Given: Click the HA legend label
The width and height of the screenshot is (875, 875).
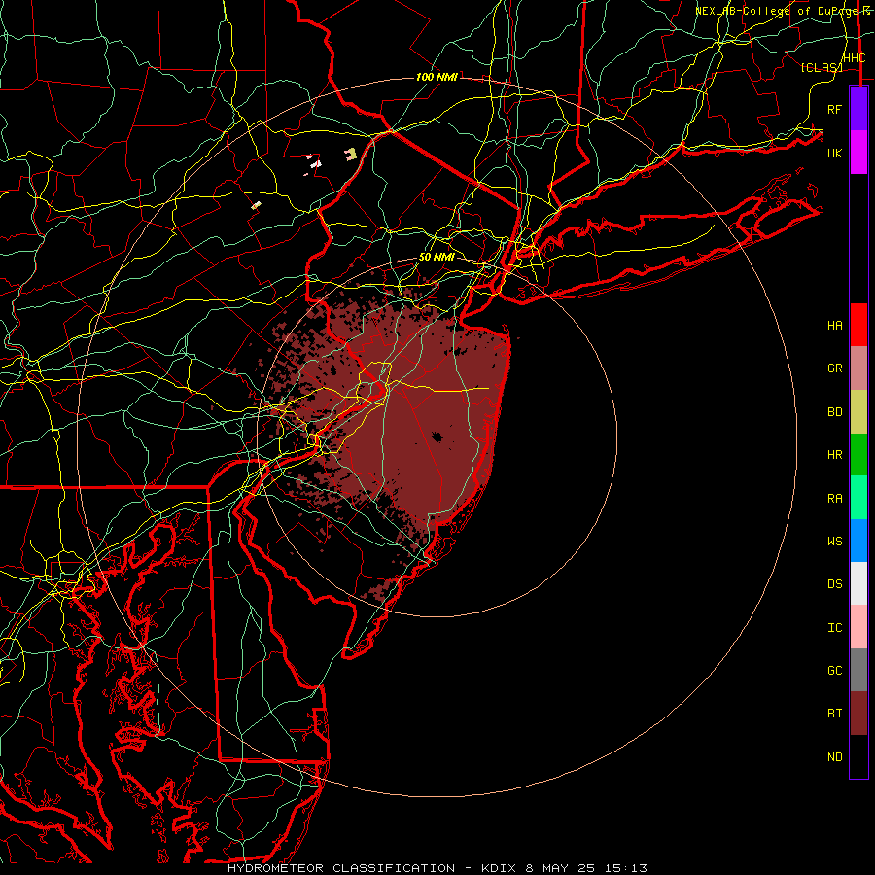Looking at the screenshot, I should pyautogui.click(x=835, y=326).
